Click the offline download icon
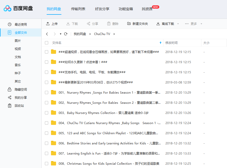 158,24
